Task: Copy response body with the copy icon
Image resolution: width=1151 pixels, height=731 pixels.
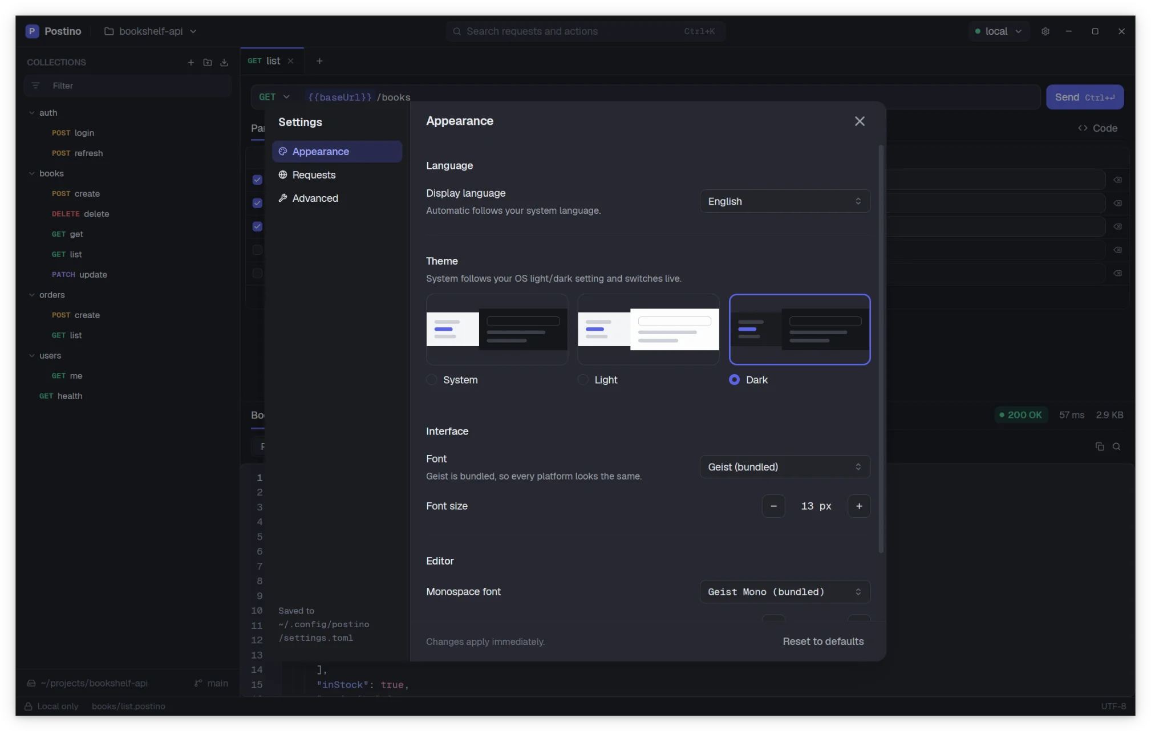Action: pos(1100,446)
